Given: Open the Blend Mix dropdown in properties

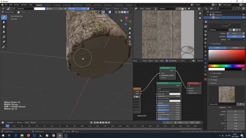Looking at the screenshot, I should pos(236,39).
